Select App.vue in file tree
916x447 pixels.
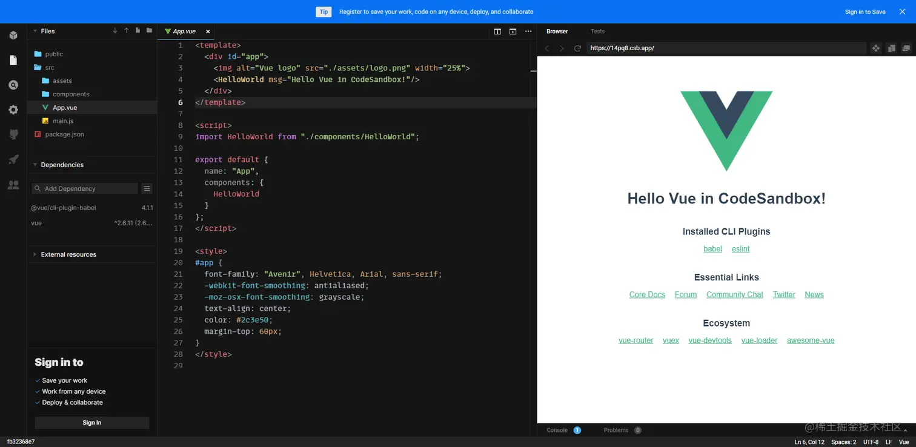coord(91,107)
